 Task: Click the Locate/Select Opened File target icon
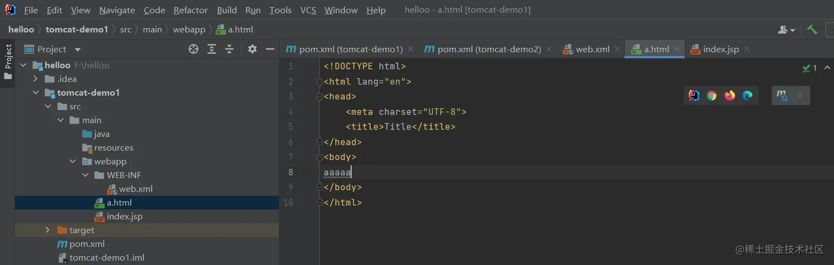pyautogui.click(x=193, y=49)
